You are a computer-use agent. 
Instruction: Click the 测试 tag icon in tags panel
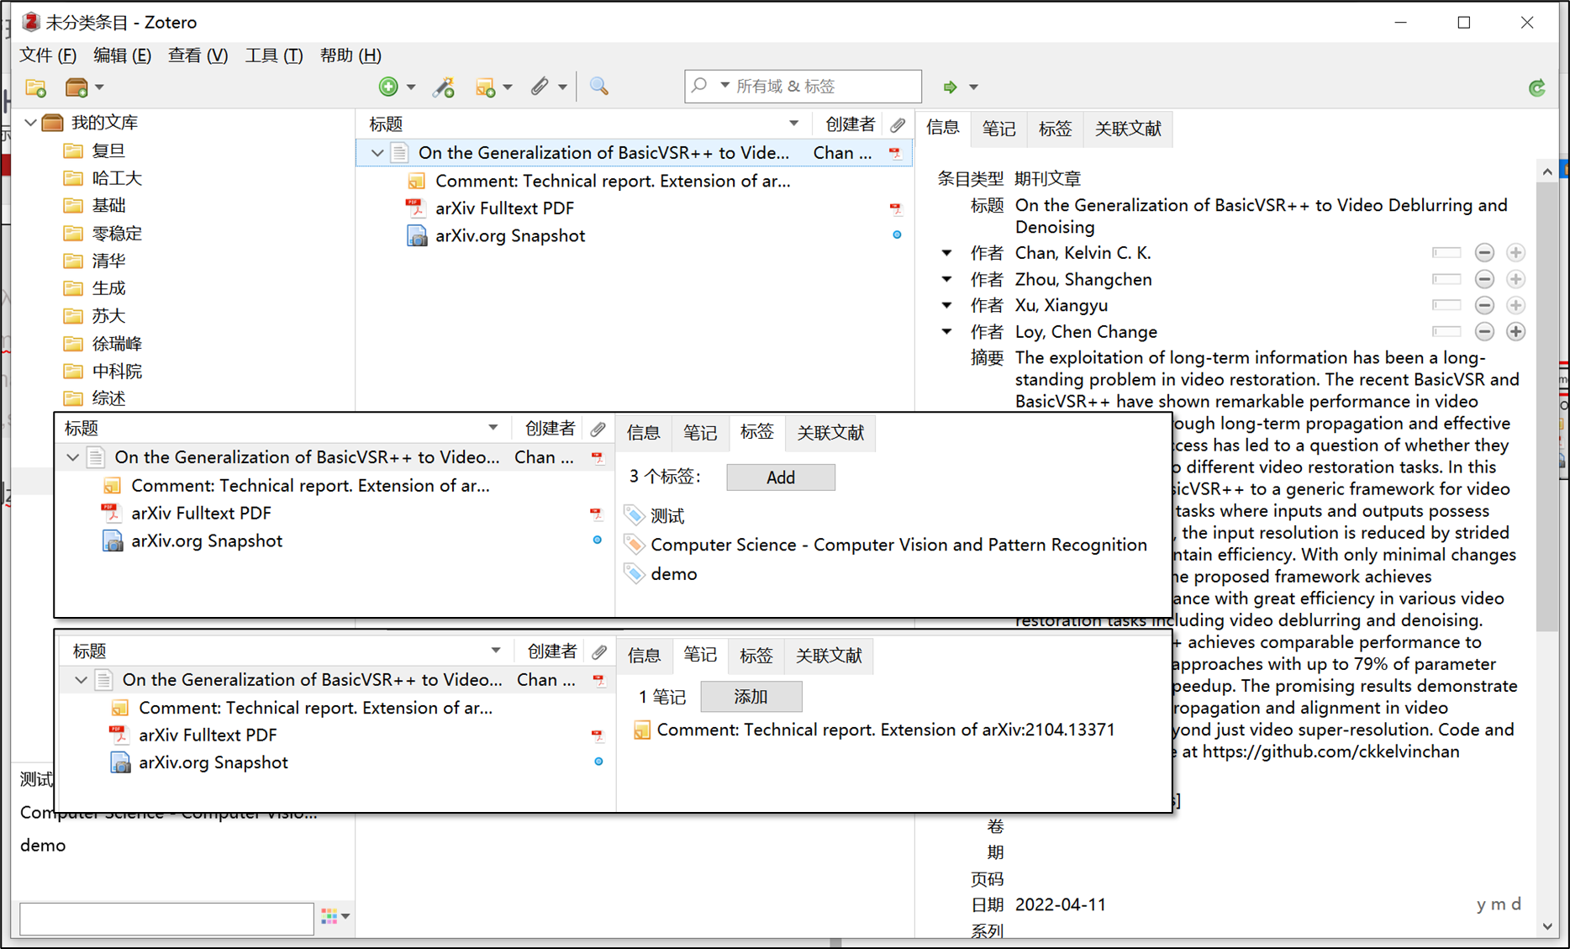[x=635, y=515]
